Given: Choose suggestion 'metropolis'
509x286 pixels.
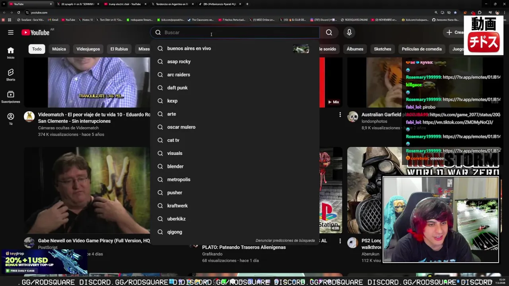Looking at the screenshot, I should pyautogui.click(x=235, y=180).
